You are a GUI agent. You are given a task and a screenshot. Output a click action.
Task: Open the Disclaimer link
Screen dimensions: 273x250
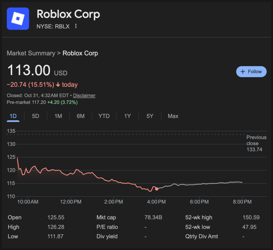coord(84,95)
